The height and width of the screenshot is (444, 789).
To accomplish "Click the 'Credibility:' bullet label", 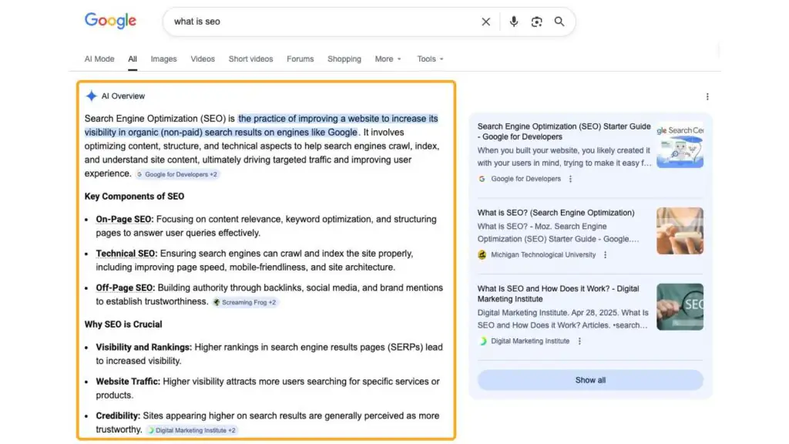I will click(118, 415).
